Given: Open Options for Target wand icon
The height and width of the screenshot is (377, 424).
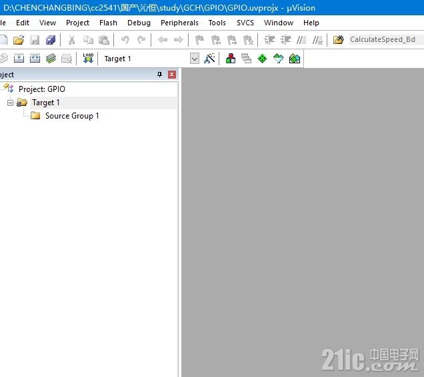Looking at the screenshot, I should (209, 59).
